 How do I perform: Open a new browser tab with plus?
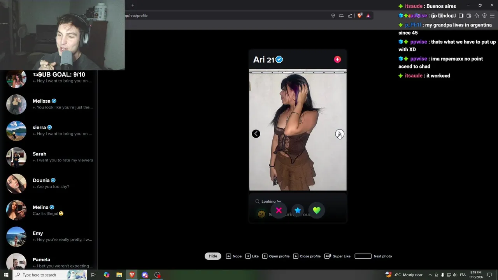click(x=133, y=5)
